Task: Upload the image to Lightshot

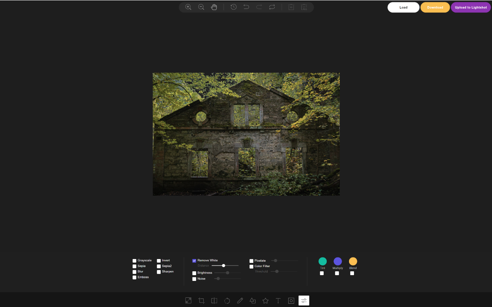Action: coord(471,7)
